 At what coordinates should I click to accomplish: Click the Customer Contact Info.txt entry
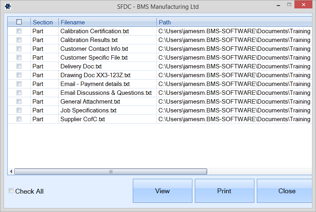94,49
